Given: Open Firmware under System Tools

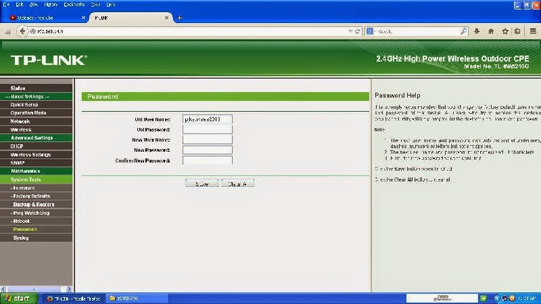Looking at the screenshot, I should pyautogui.click(x=37, y=188).
